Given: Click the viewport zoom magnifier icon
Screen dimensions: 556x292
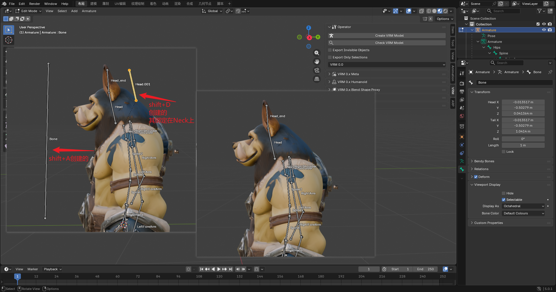Looking at the screenshot, I should (317, 53).
